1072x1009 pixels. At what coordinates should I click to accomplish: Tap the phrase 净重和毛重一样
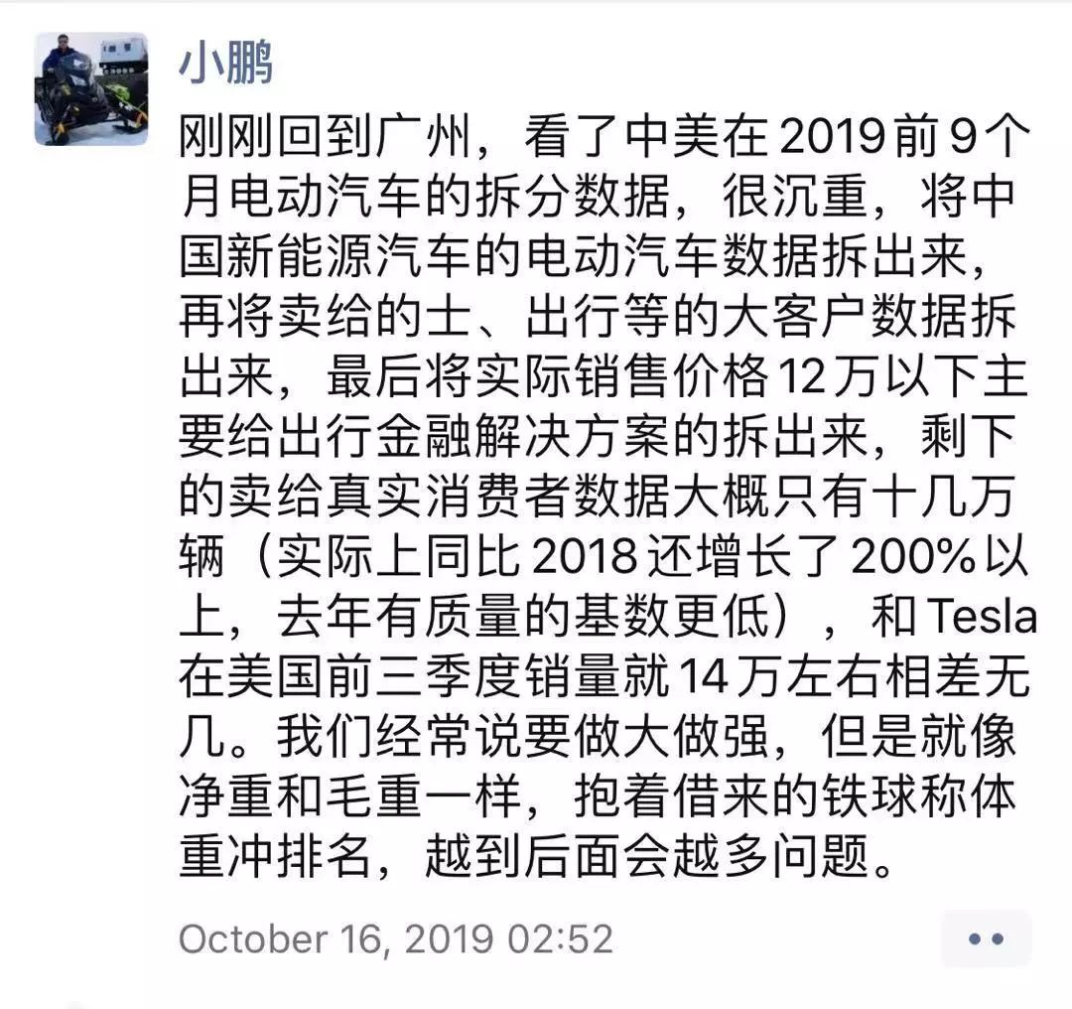(350, 796)
